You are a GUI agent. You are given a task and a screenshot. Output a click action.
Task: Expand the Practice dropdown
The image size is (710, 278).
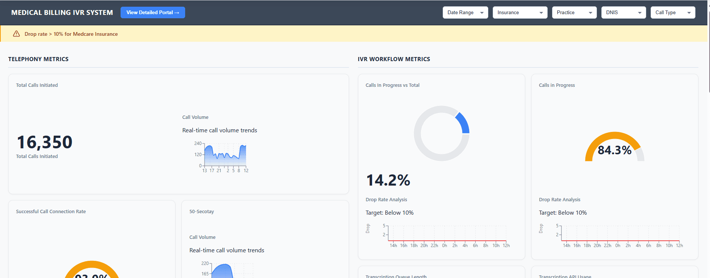pos(574,12)
